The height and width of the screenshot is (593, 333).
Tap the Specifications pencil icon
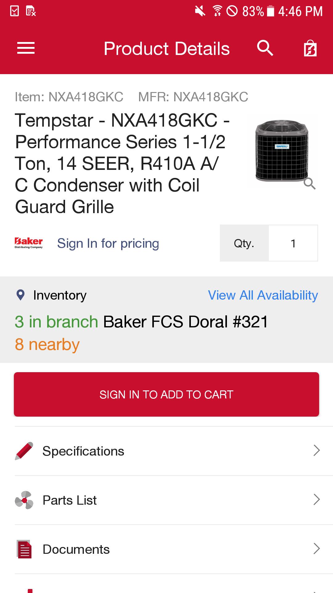pyautogui.click(x=24, y=451)
